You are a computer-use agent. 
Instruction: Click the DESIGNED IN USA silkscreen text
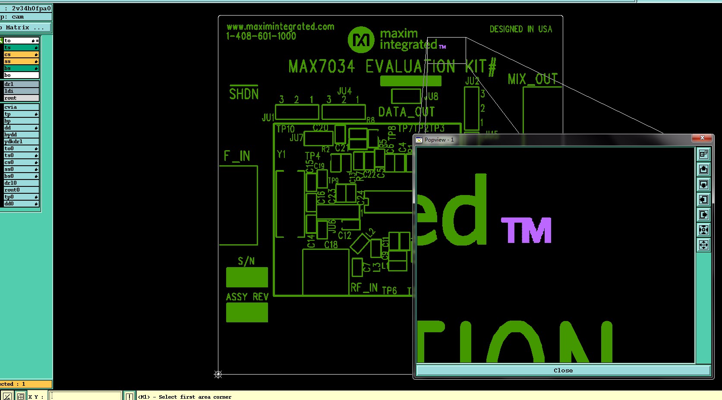[521, 29]
